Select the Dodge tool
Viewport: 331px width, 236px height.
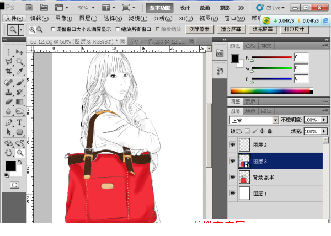click(19, 111)
